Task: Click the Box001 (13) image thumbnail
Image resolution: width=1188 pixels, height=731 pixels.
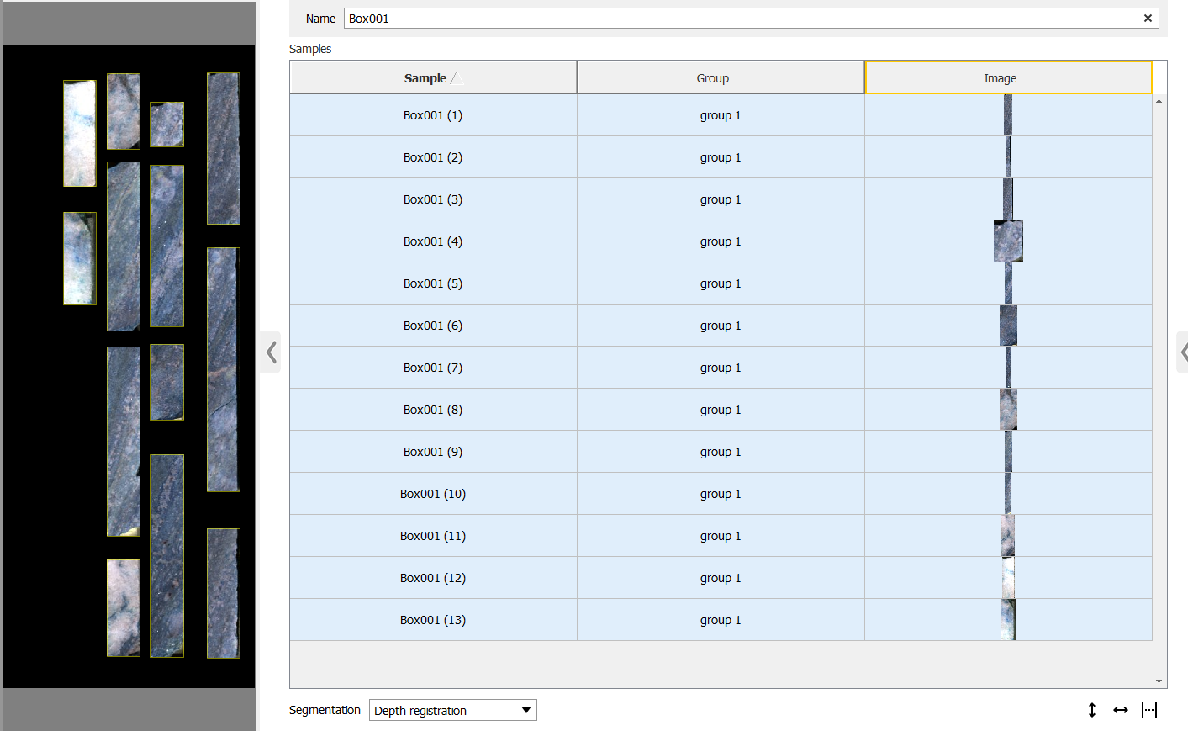Action: click(1007, 620)
